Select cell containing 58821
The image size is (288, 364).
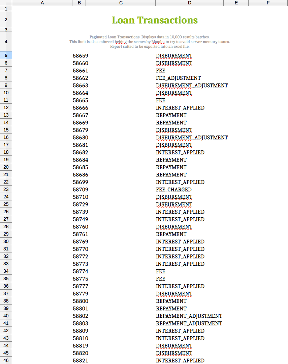pos(79,360)
